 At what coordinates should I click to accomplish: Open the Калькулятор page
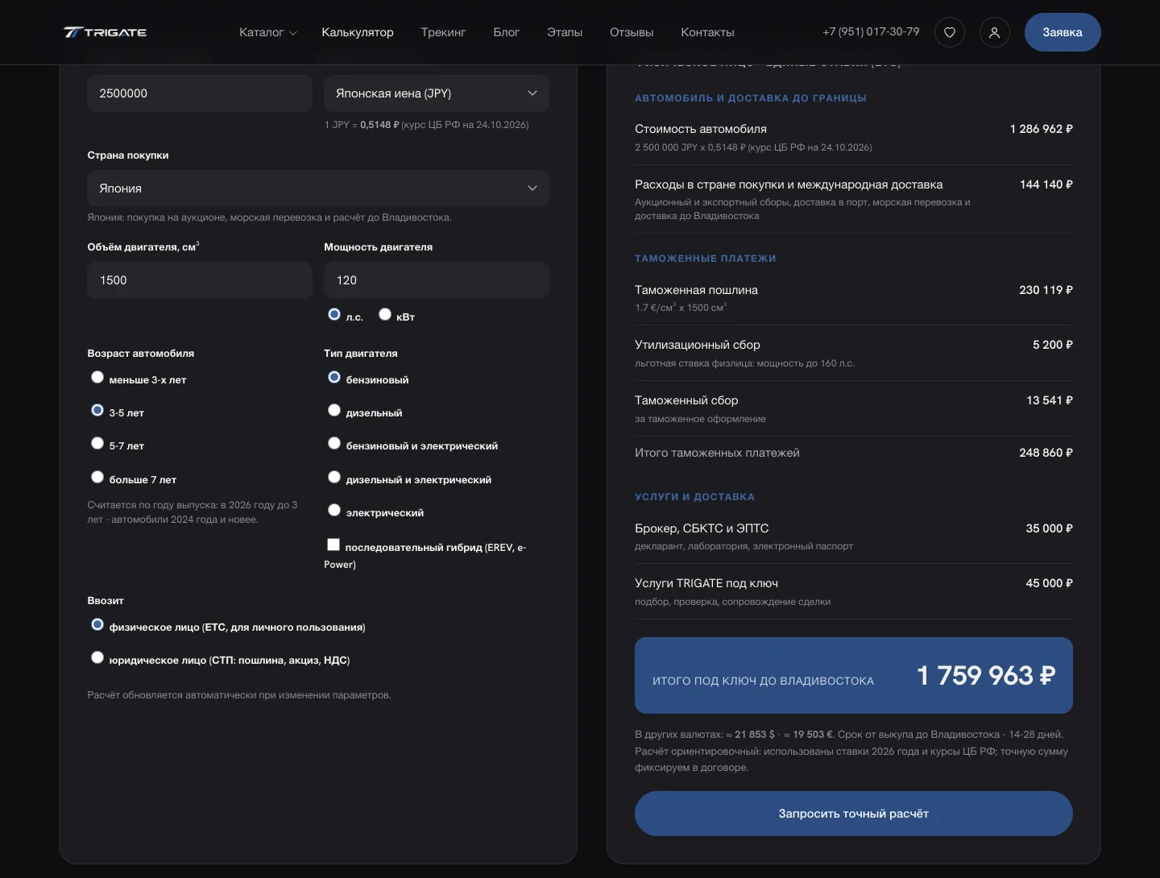coord(358,32)
